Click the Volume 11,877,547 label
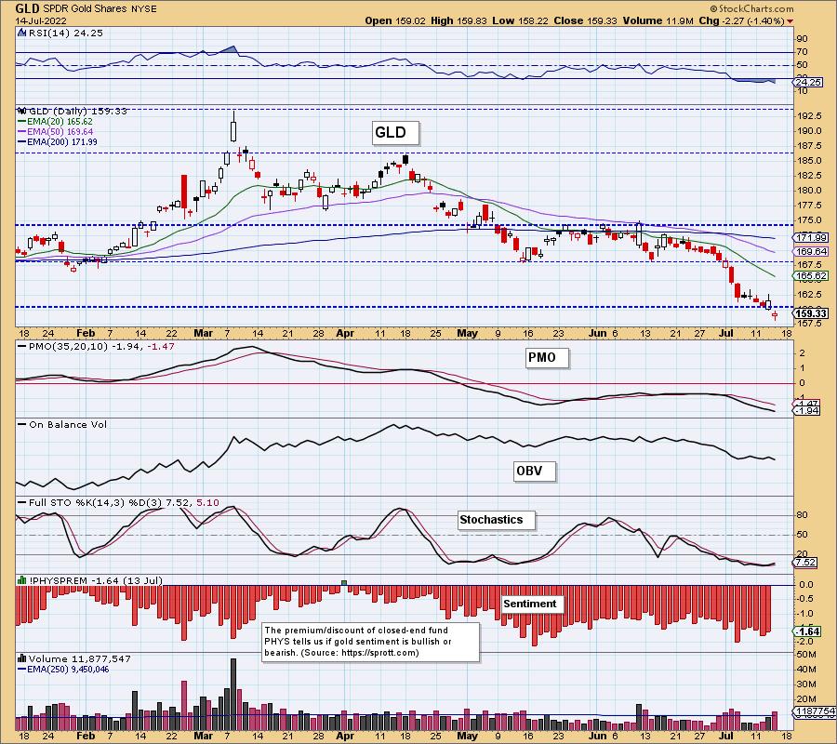 coord(79,658)
